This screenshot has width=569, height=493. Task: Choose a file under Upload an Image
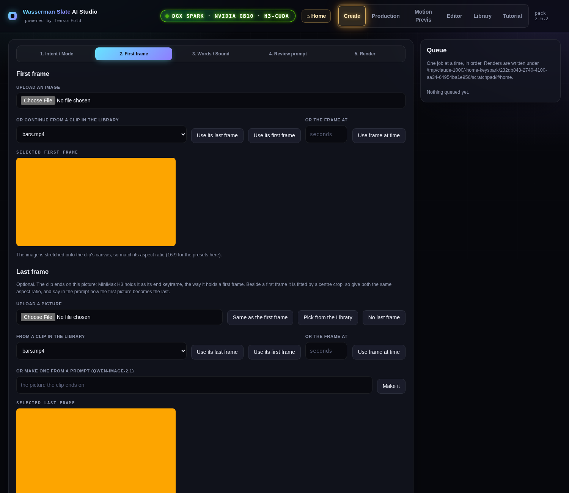[38, 100]
